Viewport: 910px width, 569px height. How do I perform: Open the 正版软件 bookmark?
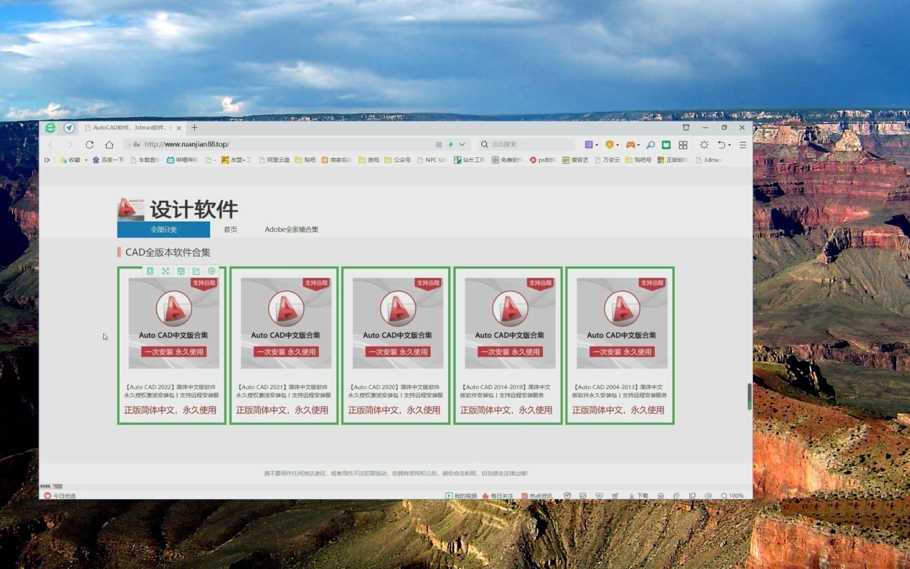click(x=672, y=160)
